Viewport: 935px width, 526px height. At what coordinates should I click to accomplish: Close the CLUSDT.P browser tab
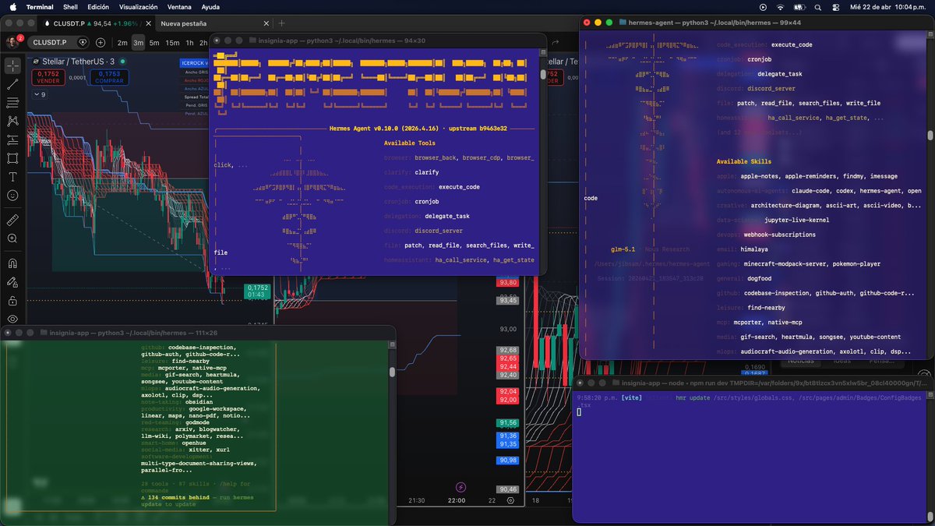tap(147, 23)
